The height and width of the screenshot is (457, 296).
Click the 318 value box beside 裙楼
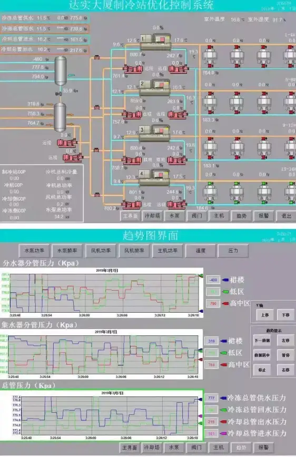click(x=212, y=341)
